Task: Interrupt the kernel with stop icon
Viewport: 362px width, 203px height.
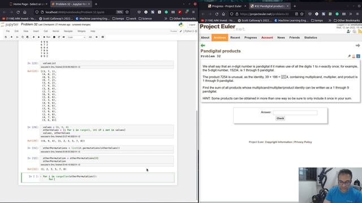Action: tap(54, 37)
